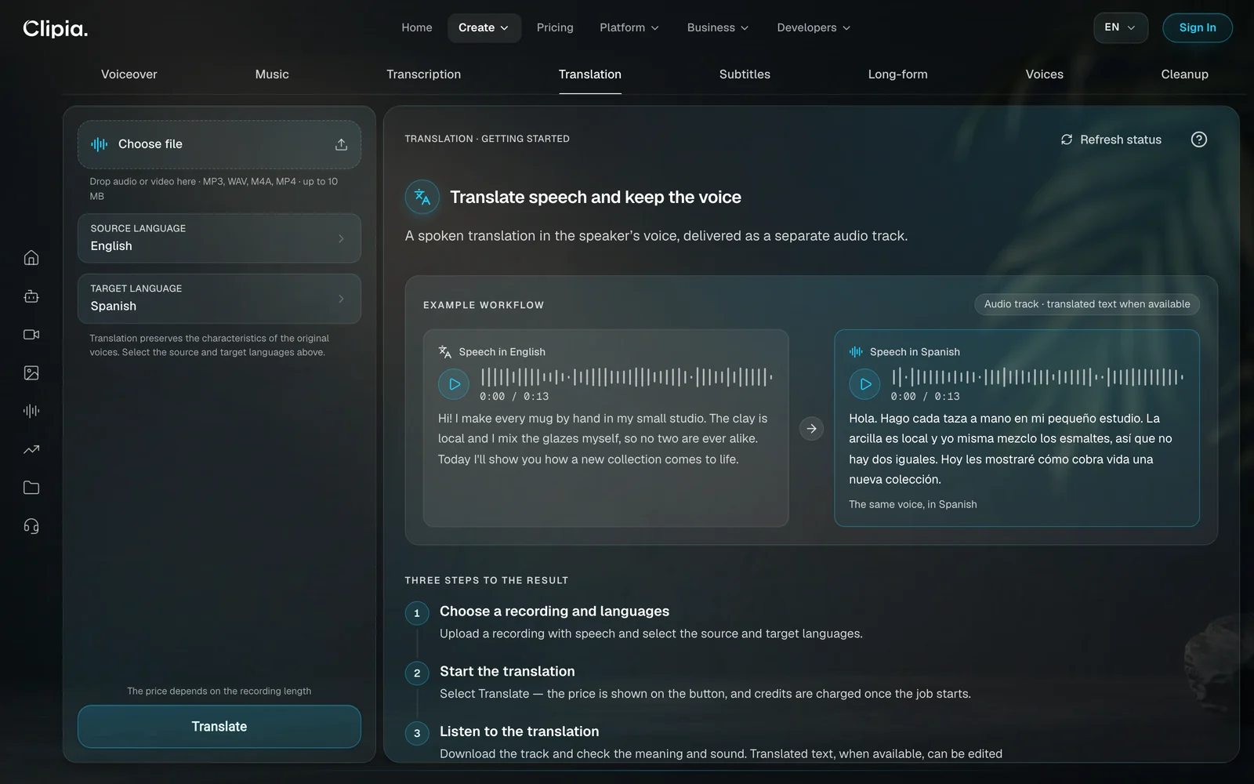Image resolution: width=1254 pixels, height=784 pixels.
Task: Go to the Pricing link
Action: 555,27
